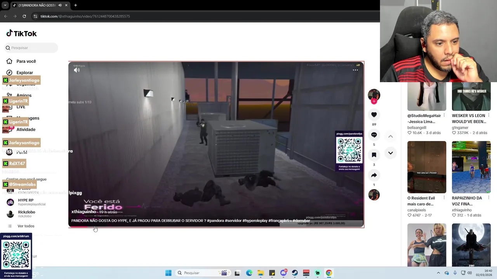Open O Resident Evil mais caro thumbnail
Image resolution: width=497 pixels, height=279 pixels.
427,167
